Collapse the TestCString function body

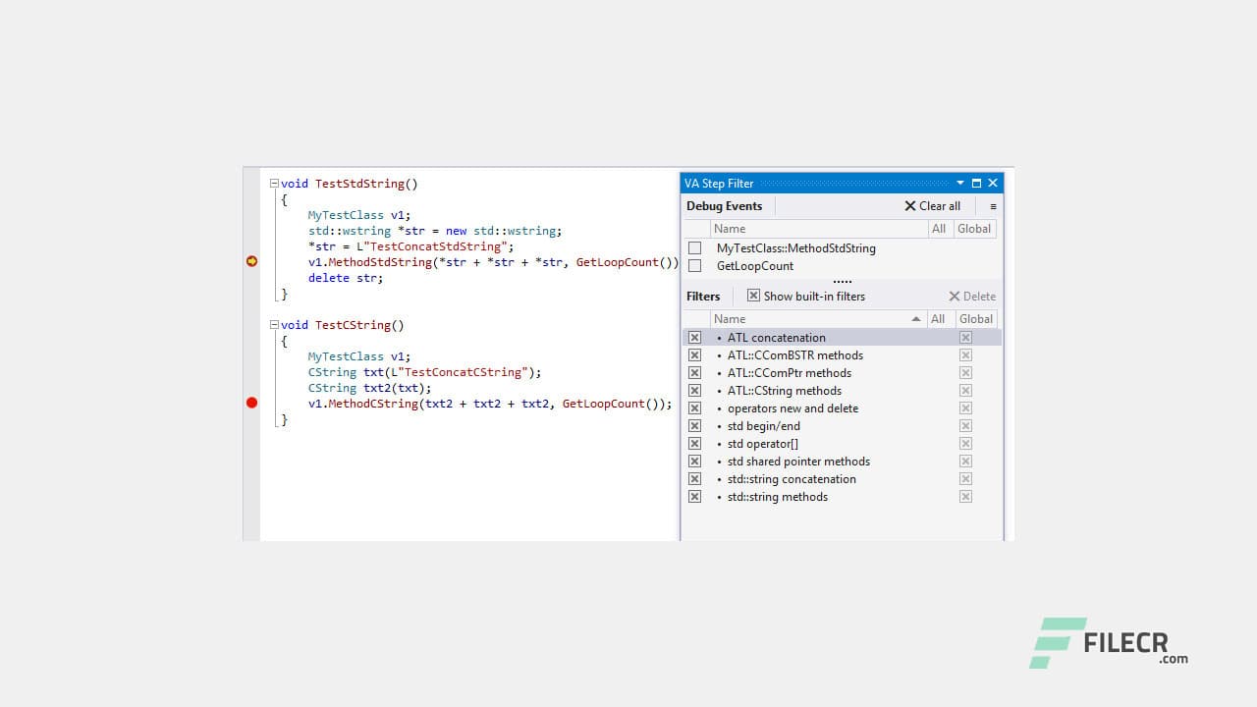coord(276,325)
